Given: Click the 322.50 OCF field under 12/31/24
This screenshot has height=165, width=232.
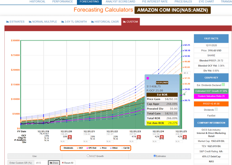Looking at the screenshot, I should click(x=156, y=134).
